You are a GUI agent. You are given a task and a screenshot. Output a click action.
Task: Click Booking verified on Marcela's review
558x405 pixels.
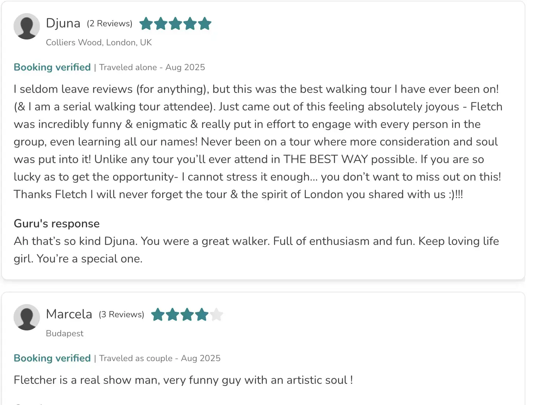coord(52,358)
